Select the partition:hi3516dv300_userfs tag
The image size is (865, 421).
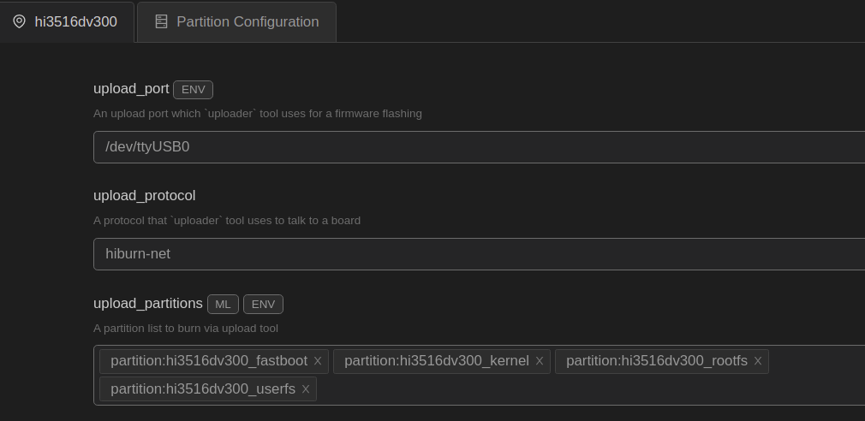click(202, 389)
